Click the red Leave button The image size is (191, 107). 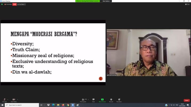[186, 100]
